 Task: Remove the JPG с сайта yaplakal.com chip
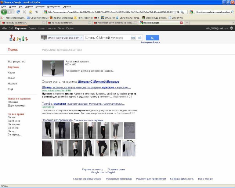pyautogui.click(x=82, y=38)
